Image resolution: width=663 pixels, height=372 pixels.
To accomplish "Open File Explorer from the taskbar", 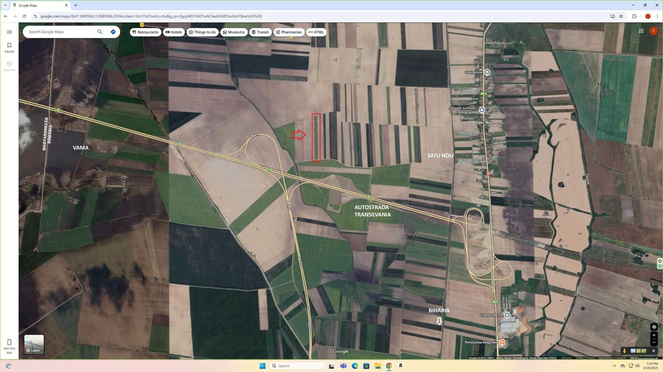I will point(378,366).
